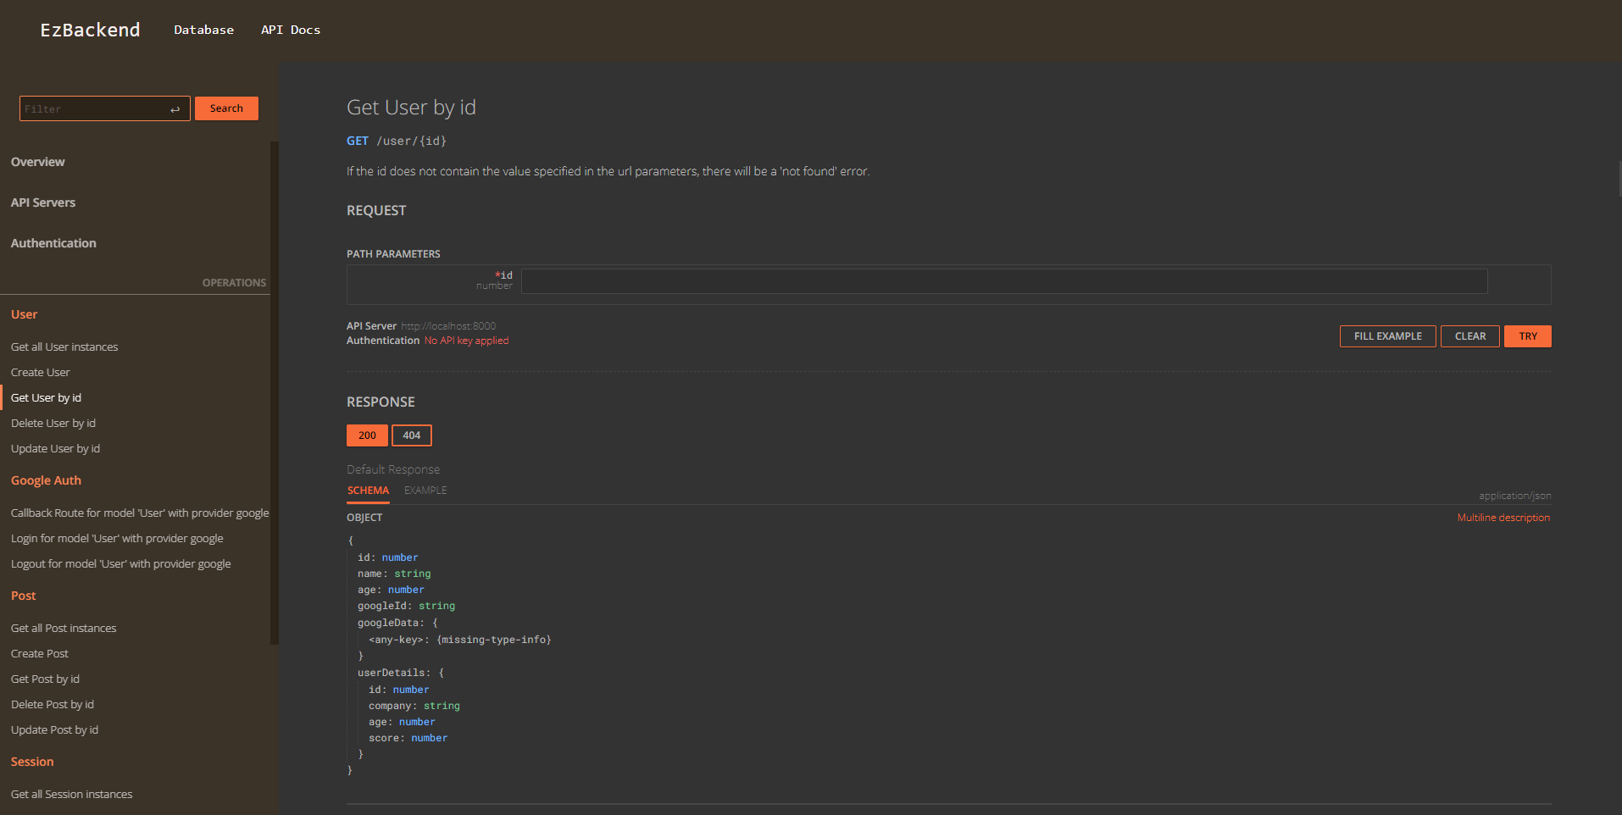Viewport: 1622px width, 815px height.
Task: Select the 200 response code
Action: [367, 435]
